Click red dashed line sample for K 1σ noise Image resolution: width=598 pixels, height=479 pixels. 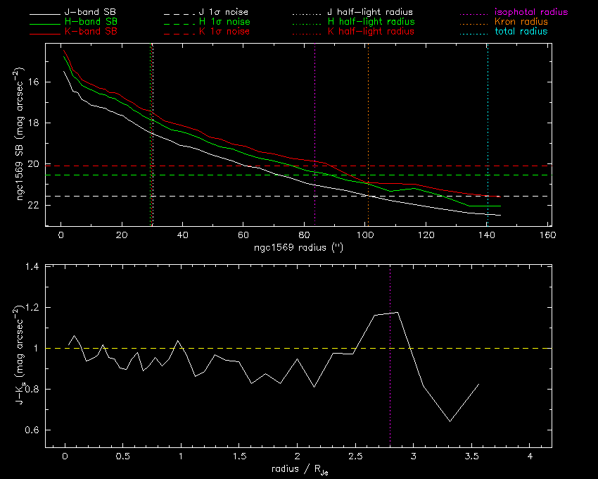177,32
